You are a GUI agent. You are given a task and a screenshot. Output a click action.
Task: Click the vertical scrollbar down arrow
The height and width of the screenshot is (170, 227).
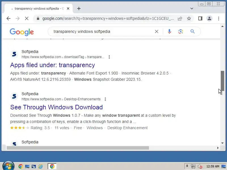tap(222, 143)
